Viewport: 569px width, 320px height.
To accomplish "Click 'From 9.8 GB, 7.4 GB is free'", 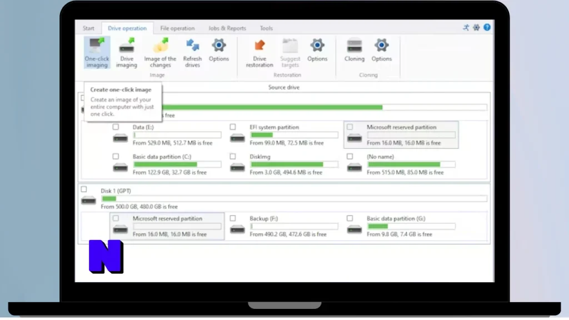I will [400, 235].
